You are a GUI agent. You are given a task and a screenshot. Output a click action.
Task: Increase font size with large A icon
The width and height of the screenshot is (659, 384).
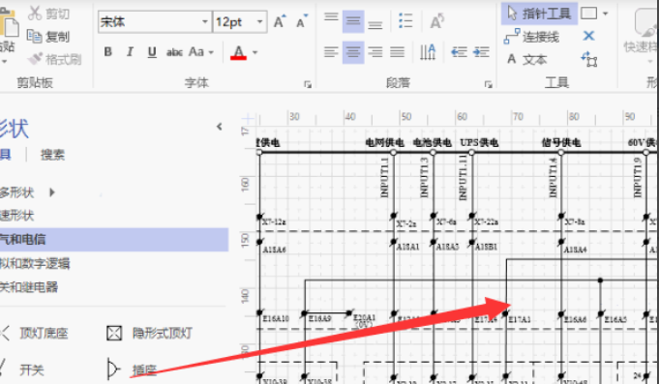pyautogui.click(x=280, y=21)
